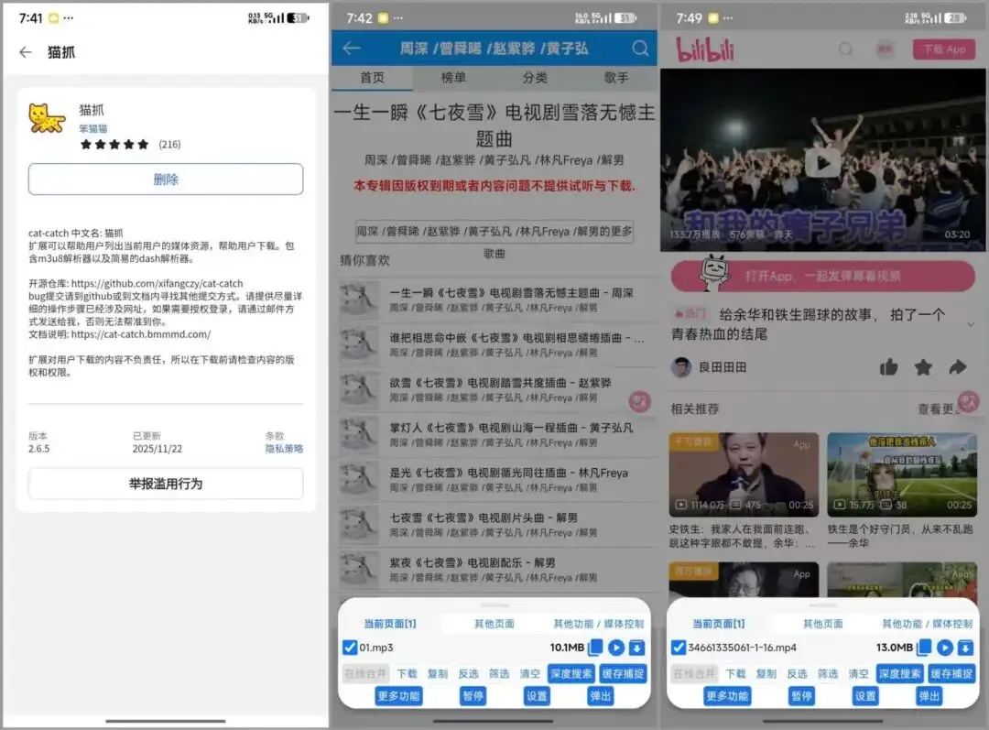Open 其他页面 tab in the mp4 panel
The height and width of the screenshot is (730, 989).
point(822,624)
